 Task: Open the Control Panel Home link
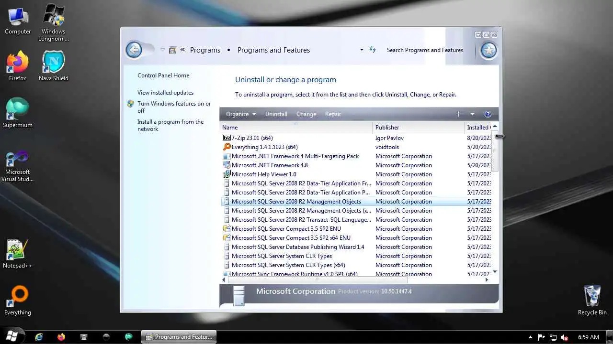click(x=163, y=75)
